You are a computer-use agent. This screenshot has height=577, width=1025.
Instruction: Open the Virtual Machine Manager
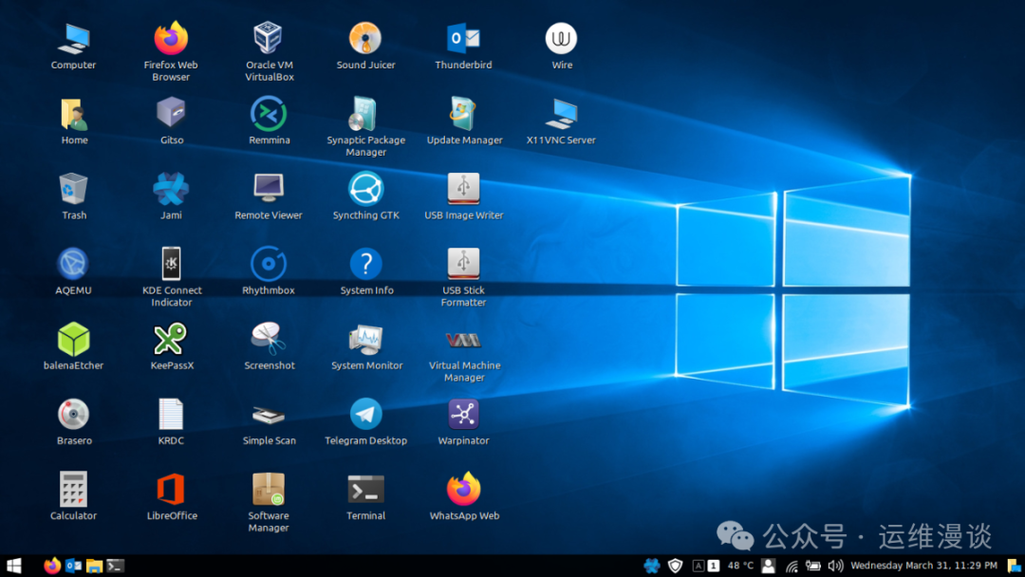point(463,342)
